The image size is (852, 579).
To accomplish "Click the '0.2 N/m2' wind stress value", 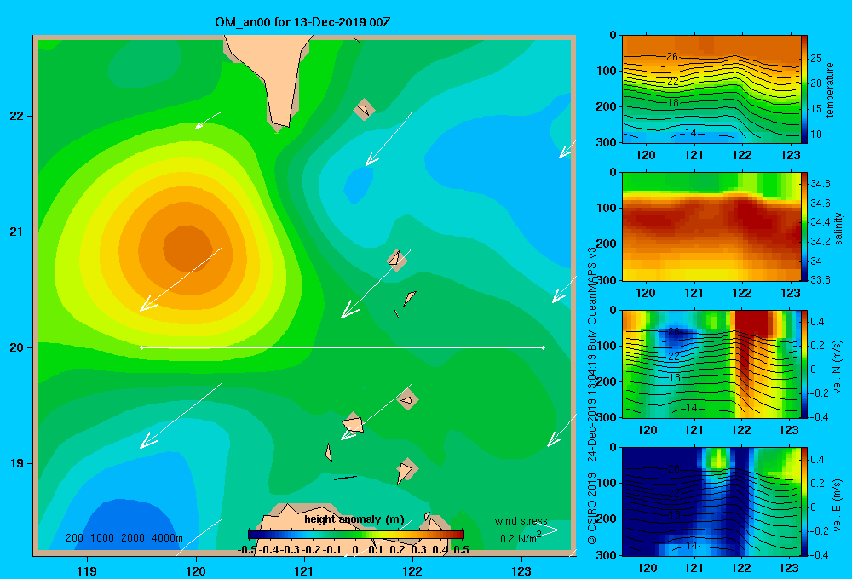I will [x=521, y=538].
